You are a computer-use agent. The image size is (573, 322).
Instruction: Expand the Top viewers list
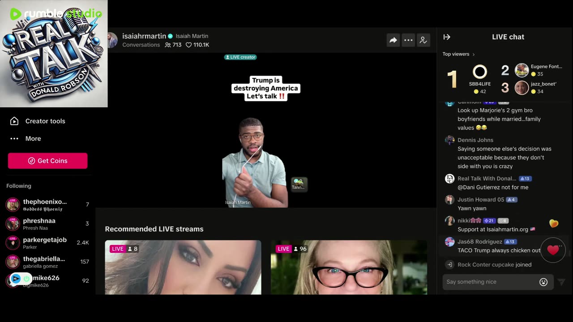459,54
